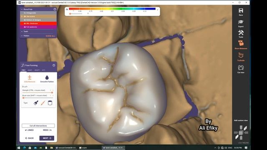Open help for the Free-Forming panel

[x=54, y=65]
